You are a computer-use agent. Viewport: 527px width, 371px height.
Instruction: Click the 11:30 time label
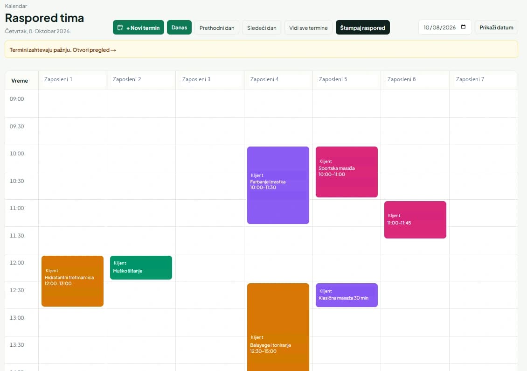click(17, 236)
